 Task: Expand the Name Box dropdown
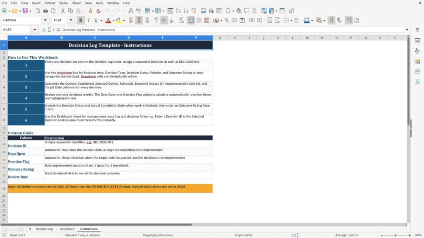[35, 30]
